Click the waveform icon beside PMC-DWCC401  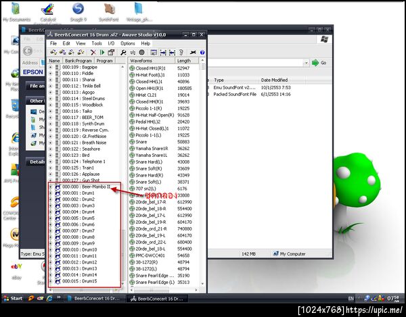(x=132, y=255)
